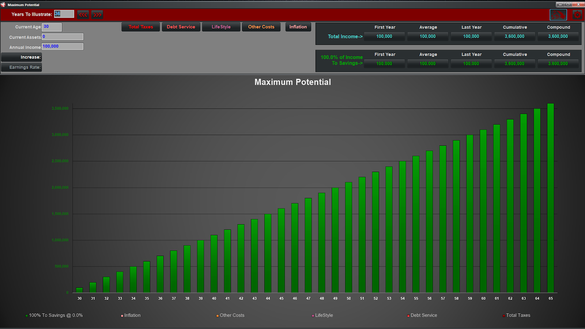Select the Total Income Last Year value
The image size is (585, 329).
click(471, 37)
